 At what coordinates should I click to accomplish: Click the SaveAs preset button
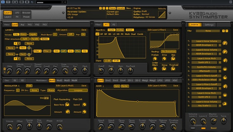click(x=121, y=8)
